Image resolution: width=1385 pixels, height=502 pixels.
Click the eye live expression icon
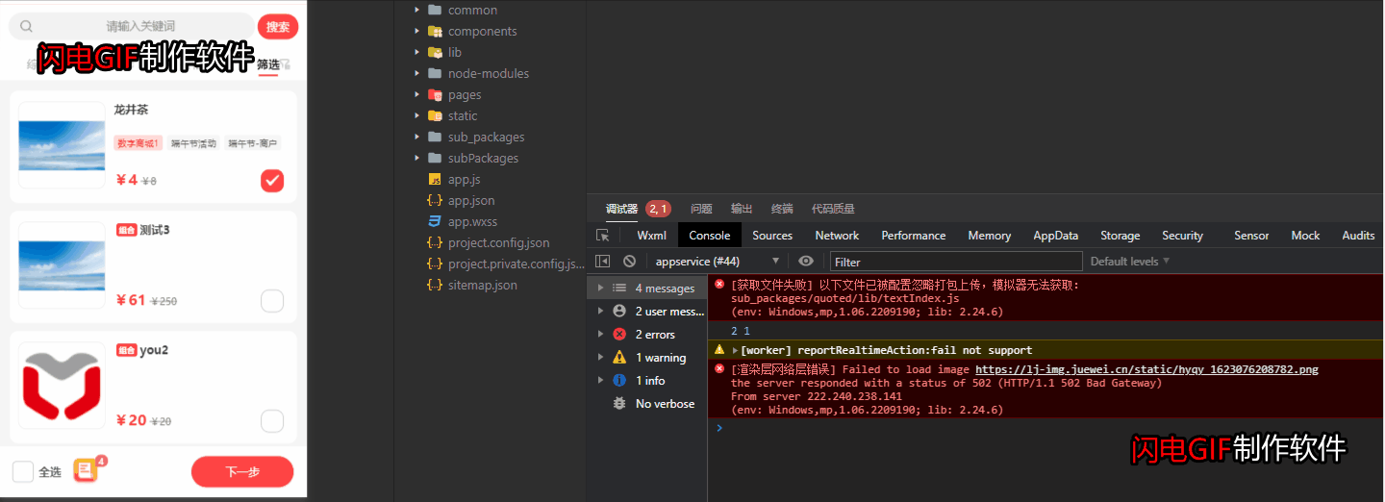pos(806,262)
